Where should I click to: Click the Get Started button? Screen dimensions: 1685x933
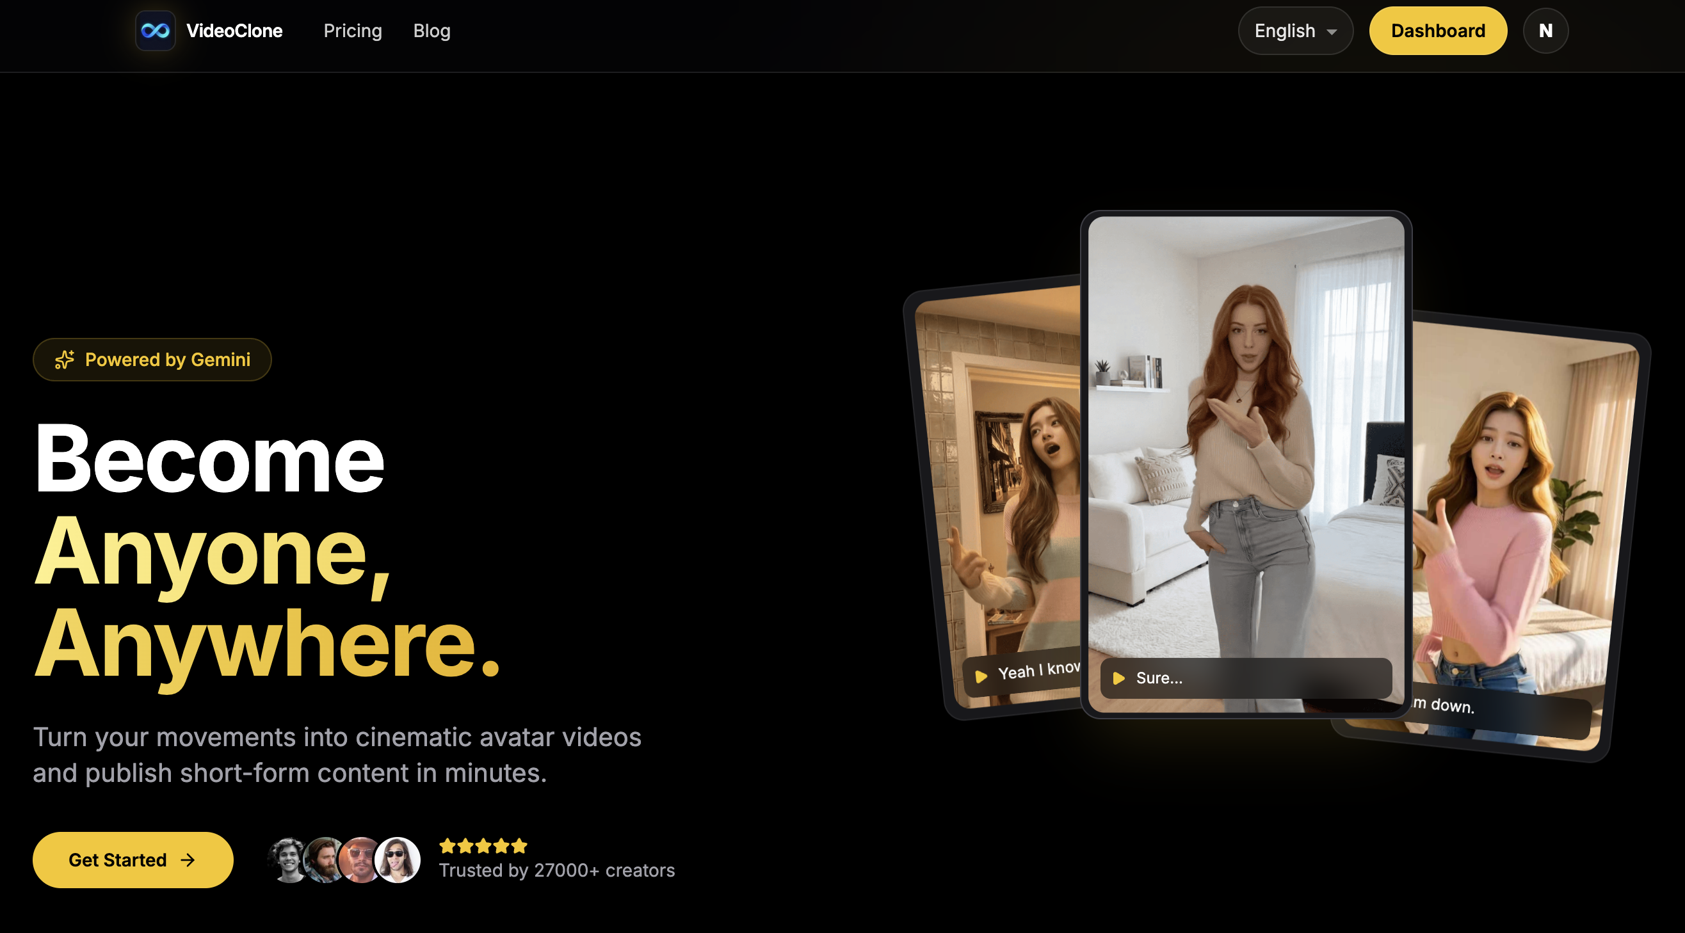click(132, 860)
